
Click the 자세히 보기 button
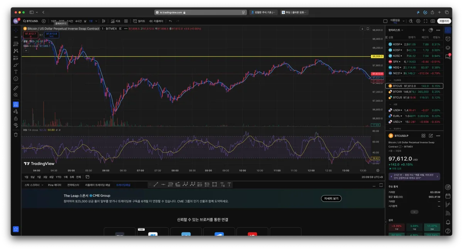[331, 198]
